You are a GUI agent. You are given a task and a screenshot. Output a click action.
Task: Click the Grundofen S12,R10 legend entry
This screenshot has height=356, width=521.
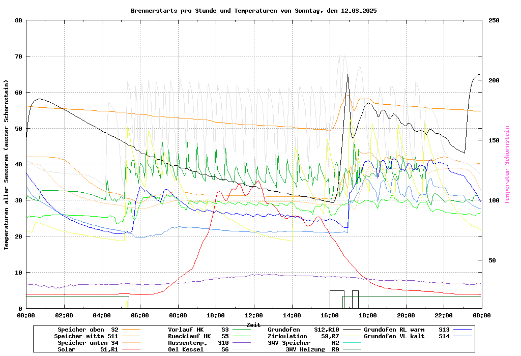click(303, 330)
